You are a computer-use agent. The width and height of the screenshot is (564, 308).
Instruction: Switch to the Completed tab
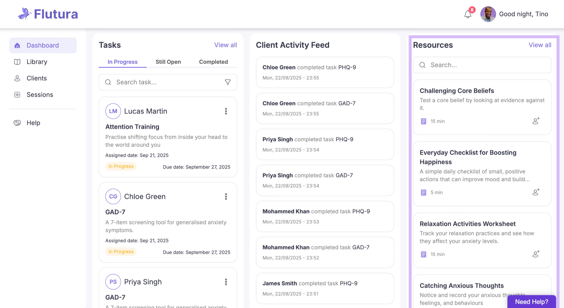[x=214, y=62]
